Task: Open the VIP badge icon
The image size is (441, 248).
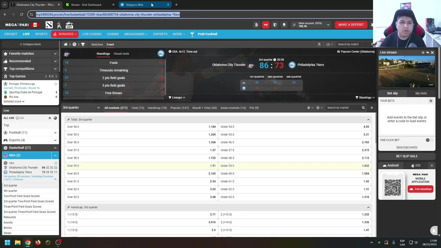Action: [x=266, y=25]
